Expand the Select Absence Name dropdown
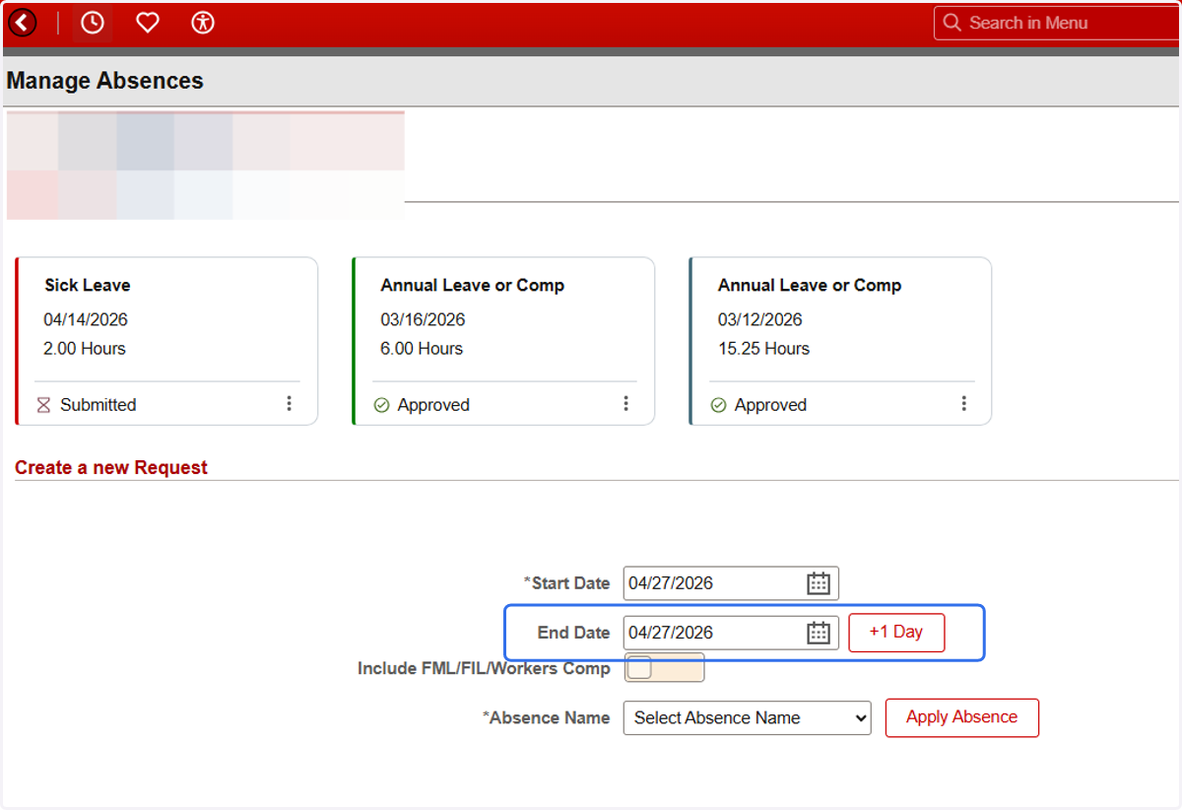 pyautogui.click(x=748, y=718)
